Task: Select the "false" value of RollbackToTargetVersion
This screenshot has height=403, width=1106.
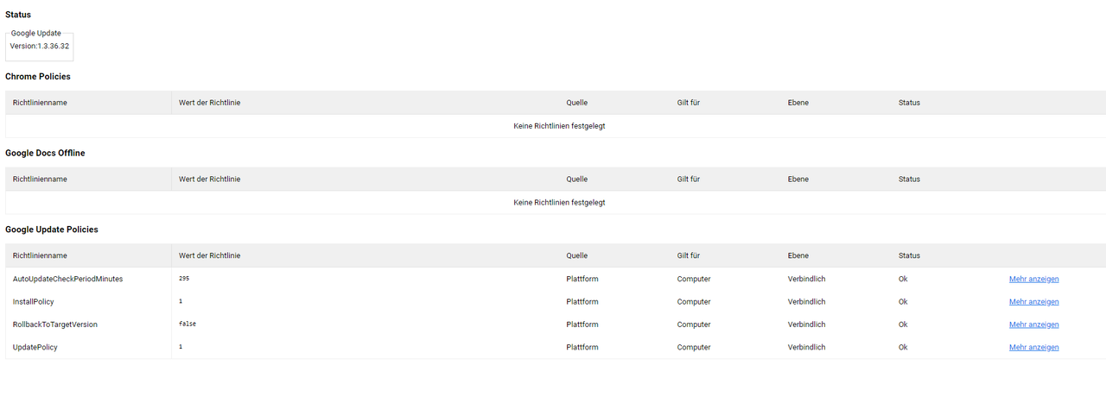Action: tap(188, 324)
